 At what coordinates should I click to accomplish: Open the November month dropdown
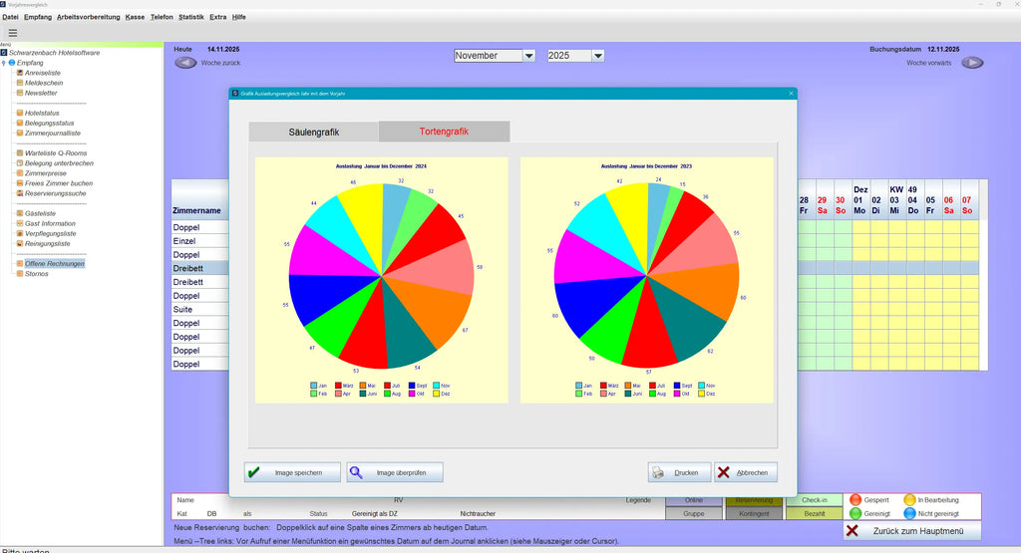click(x=528, y=56)
